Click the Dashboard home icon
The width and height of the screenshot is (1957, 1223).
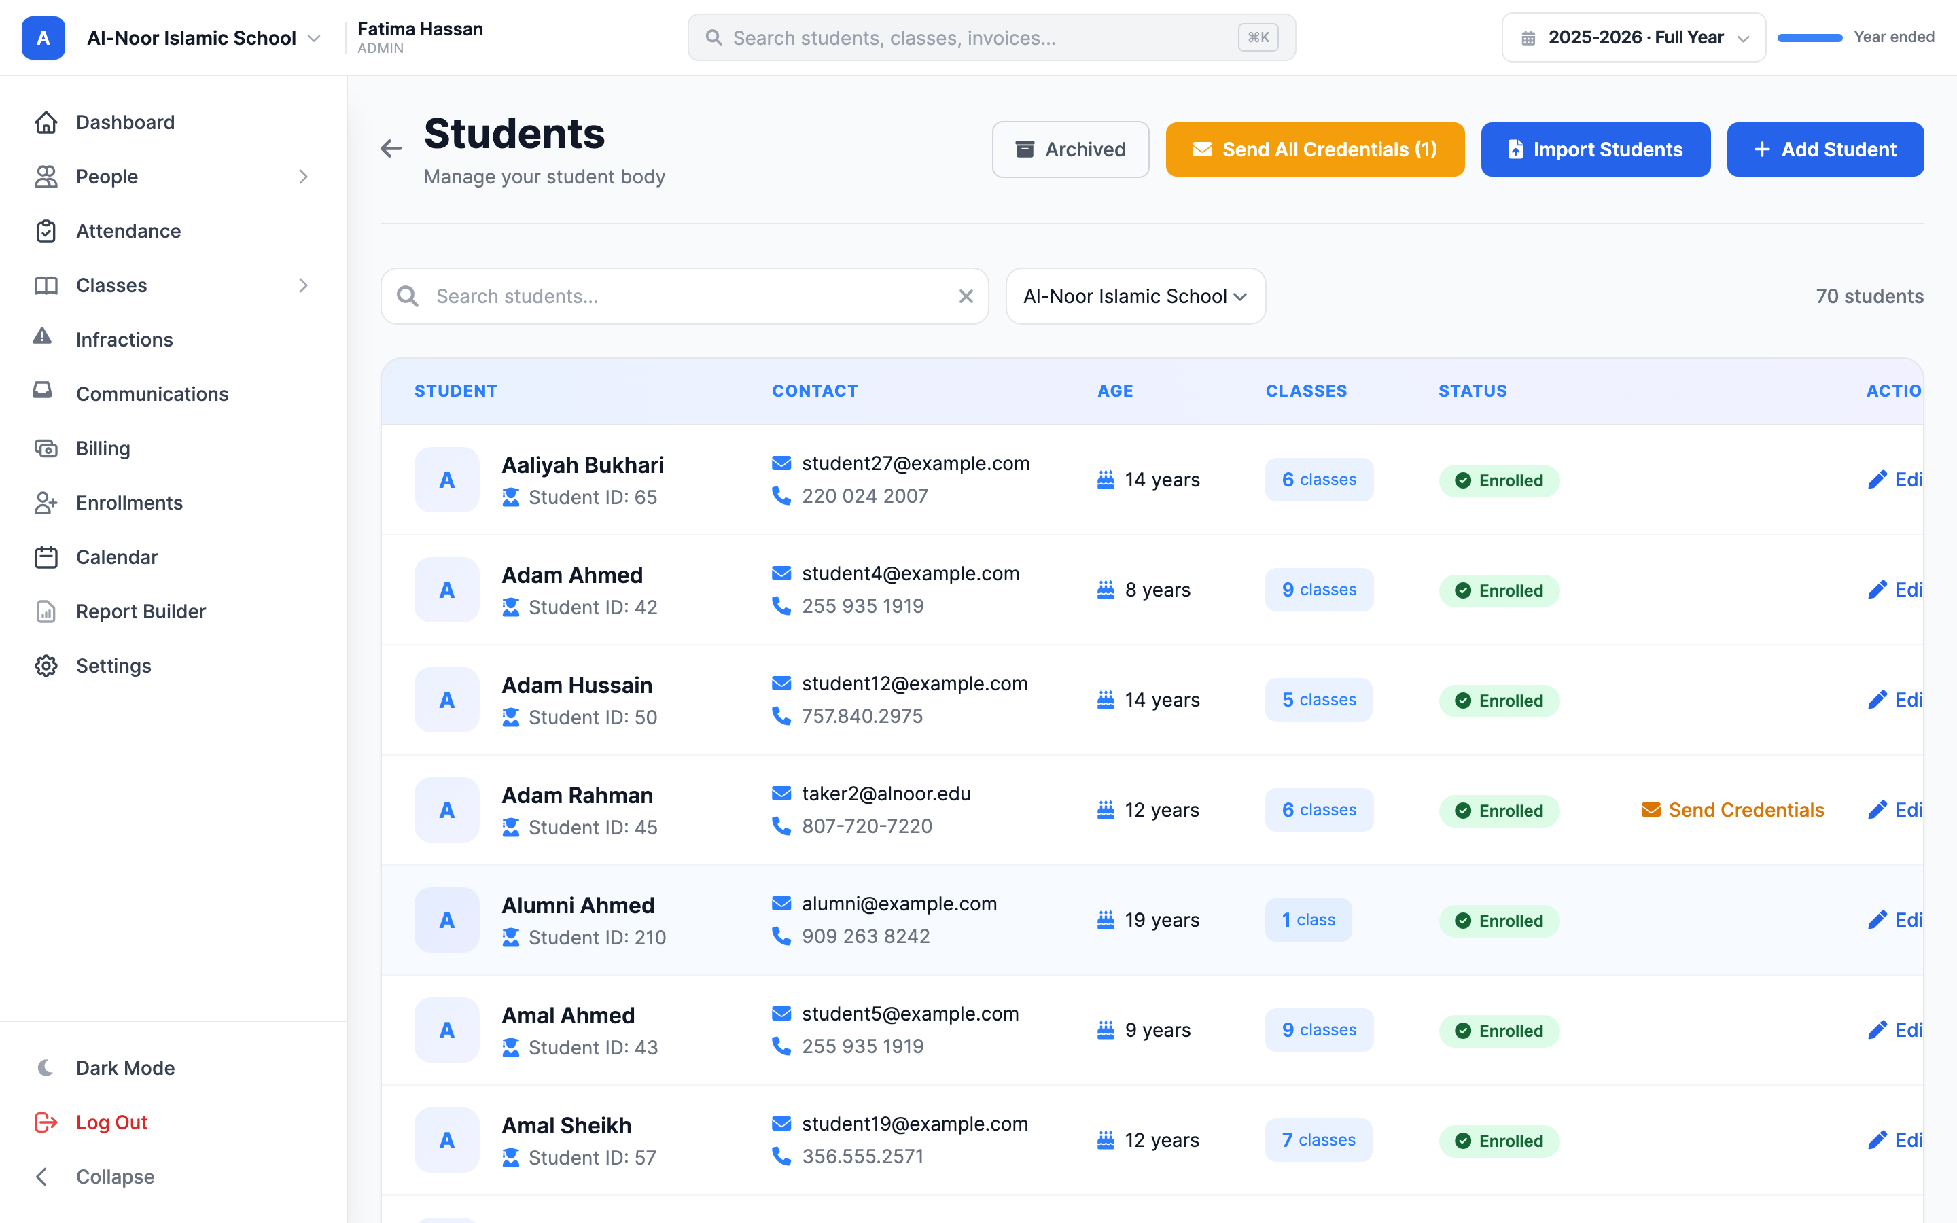coord(46,122)
